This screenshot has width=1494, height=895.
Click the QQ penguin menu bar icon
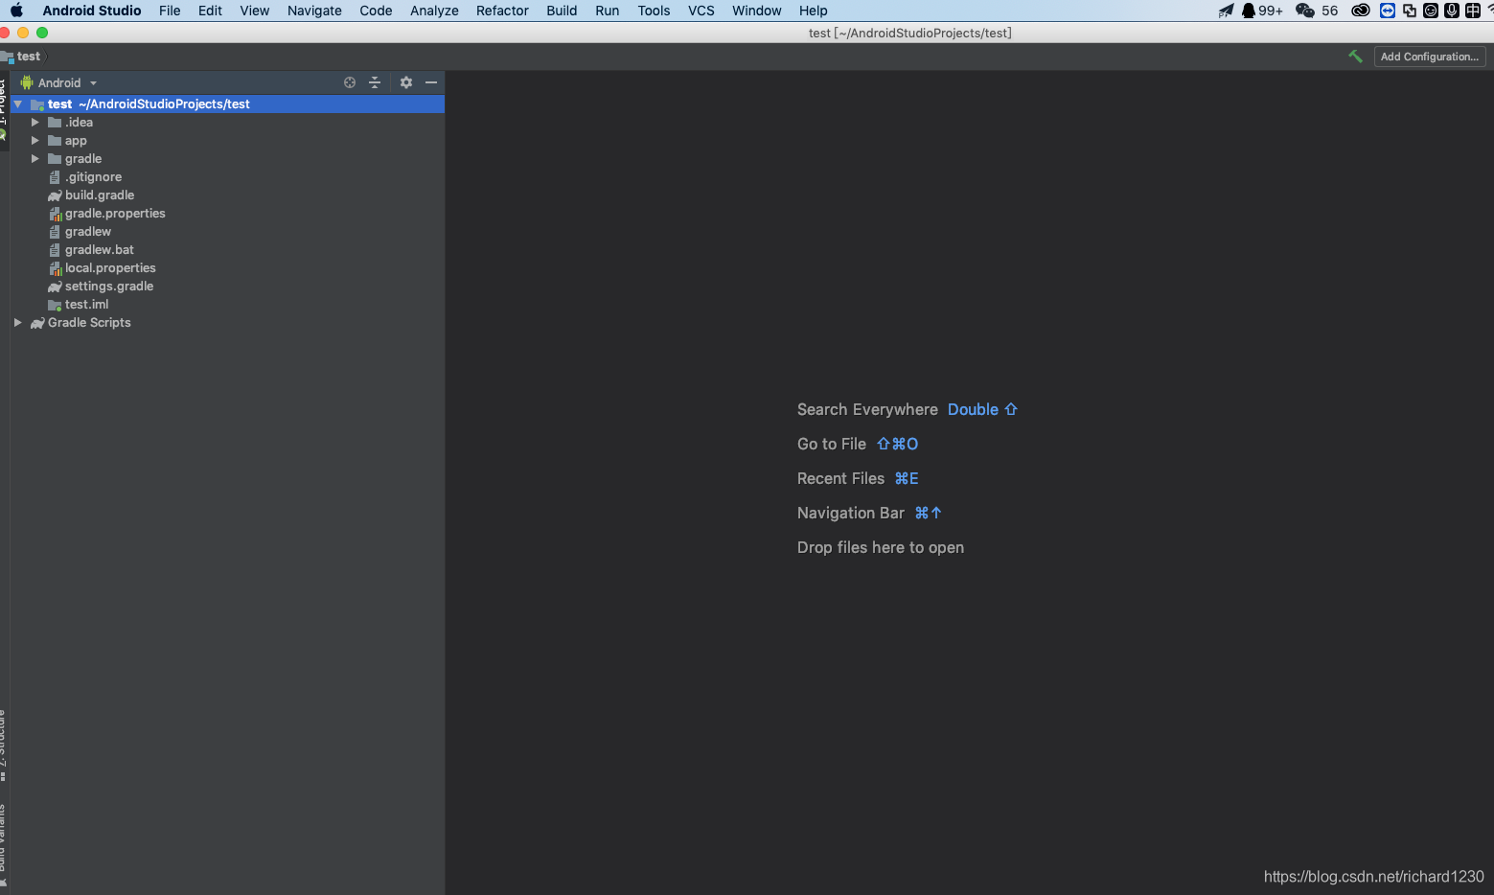tap(1249, 11)
